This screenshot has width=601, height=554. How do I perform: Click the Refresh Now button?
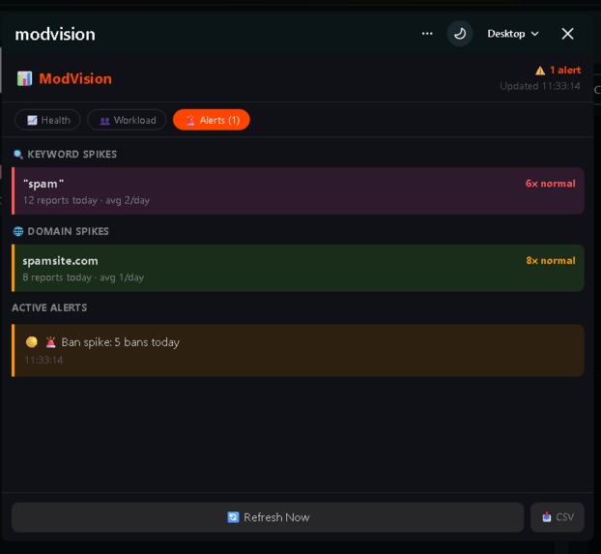[x=268, y=517]
